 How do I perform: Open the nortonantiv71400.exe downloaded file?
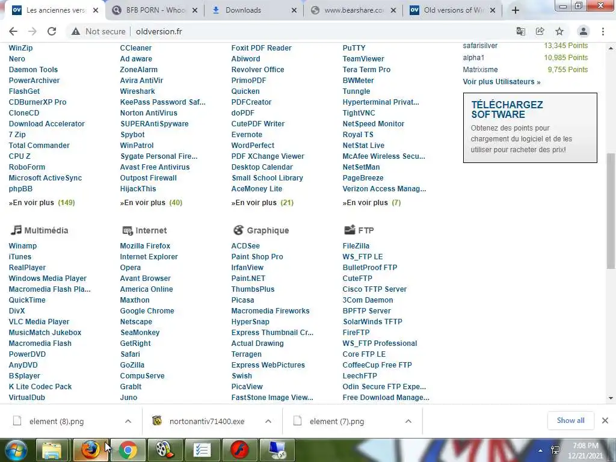pyautogui.click(x=207, y=421)
